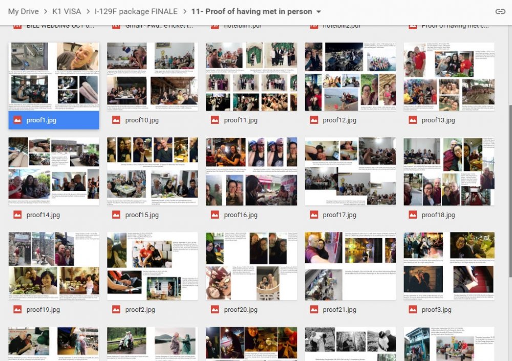Click the image icon beside proof15.jpg
The height and width of the screenshot is (361, 512).
(116, 215)
